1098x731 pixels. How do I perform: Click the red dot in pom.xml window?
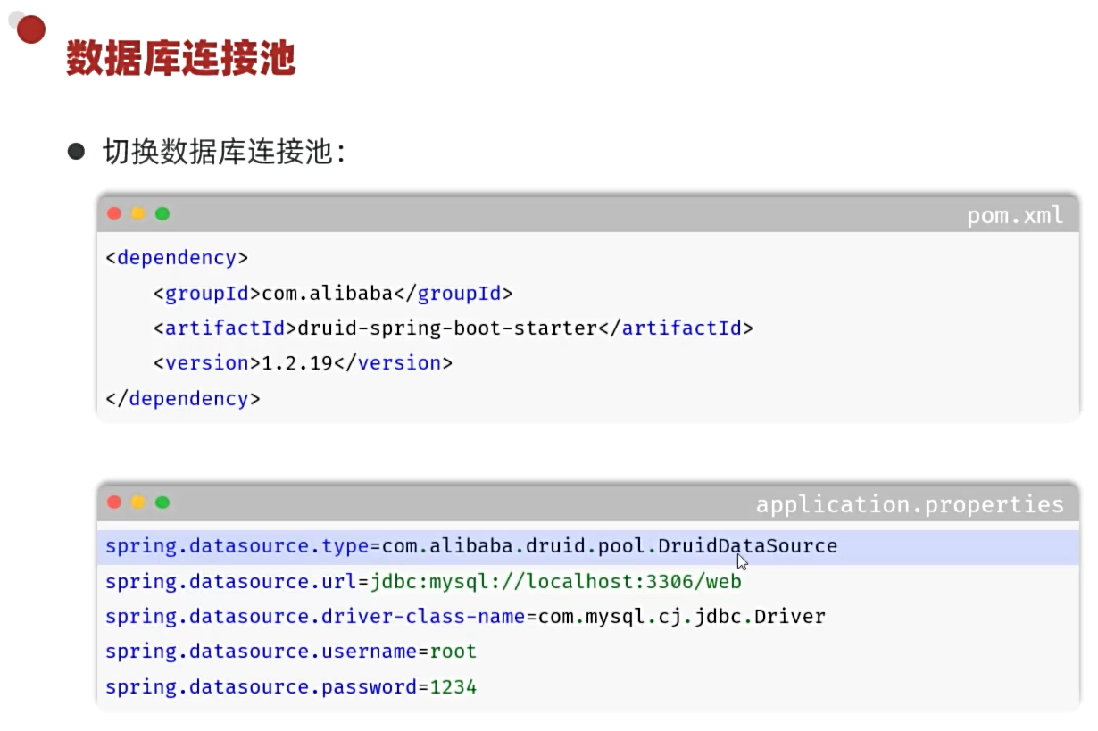coord(114,213)
